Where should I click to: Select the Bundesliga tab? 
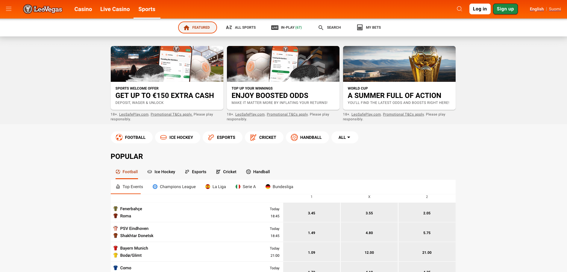[279, 187]
